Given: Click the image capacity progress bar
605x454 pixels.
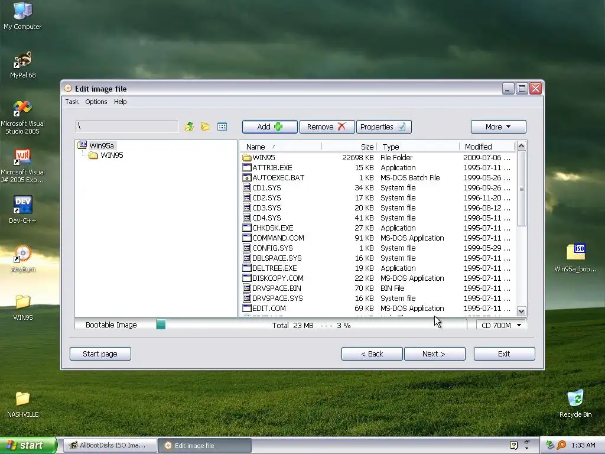Looking at the screenshot, I should point(311,325).
